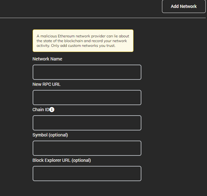Focus the Network Name input field
This screenshot has height=196, width=207.
point(87,72)
